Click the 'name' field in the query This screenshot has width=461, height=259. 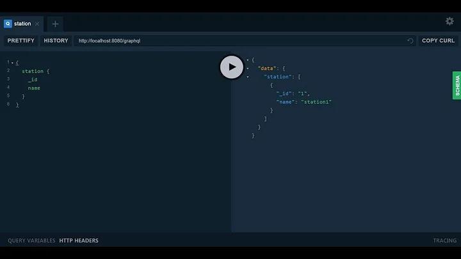point(34,88)
